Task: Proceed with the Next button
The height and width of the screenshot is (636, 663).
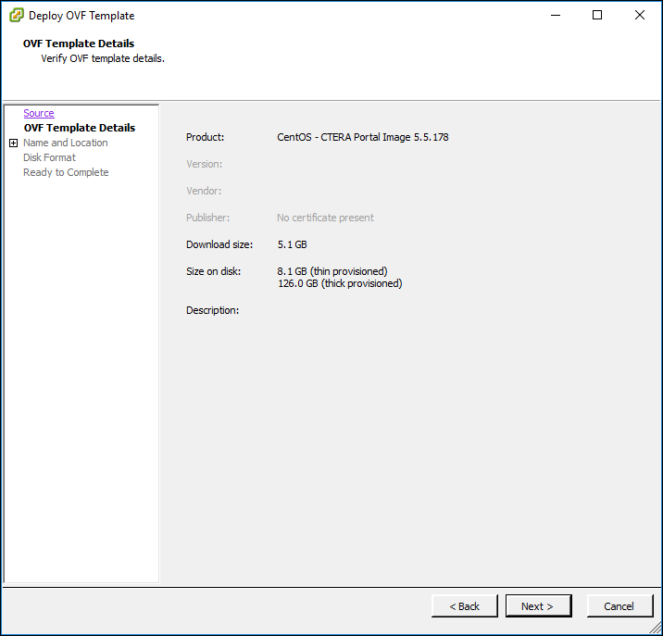Action: pyautogui.click(x=538, y=606)
